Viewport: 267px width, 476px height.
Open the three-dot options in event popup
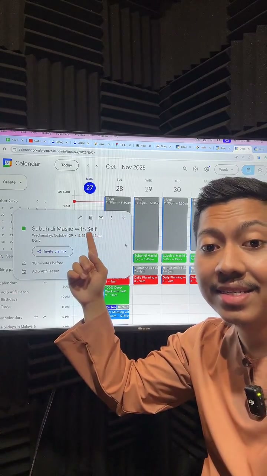click(111, 218)
